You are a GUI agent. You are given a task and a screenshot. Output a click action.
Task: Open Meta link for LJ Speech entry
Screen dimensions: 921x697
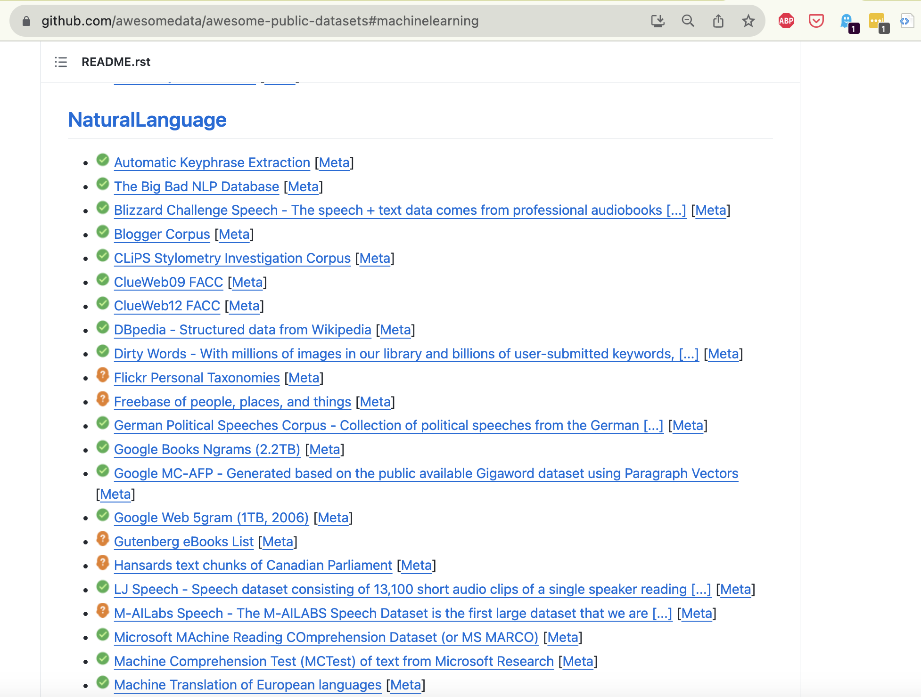[x=735, y=589]
